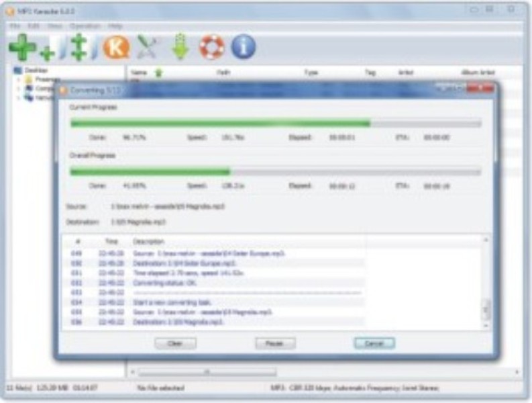Viewport: 532px width, 403px height.
Task: Click the log list vertical scrollbar thumb
Action: pyautogui.click(x=486, y=310)
